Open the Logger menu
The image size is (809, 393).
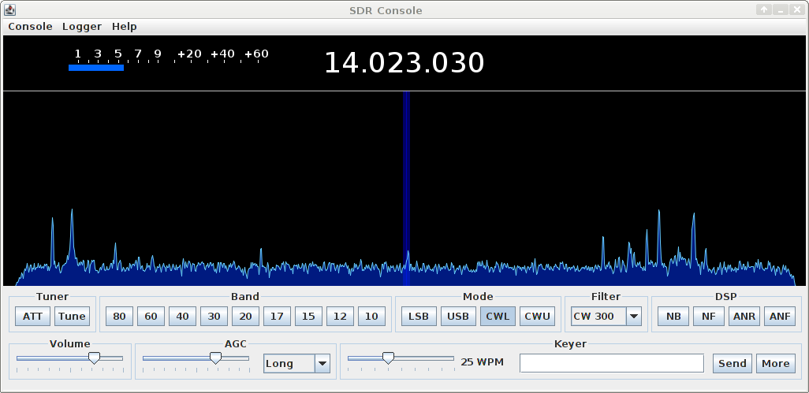coord(82,26)
